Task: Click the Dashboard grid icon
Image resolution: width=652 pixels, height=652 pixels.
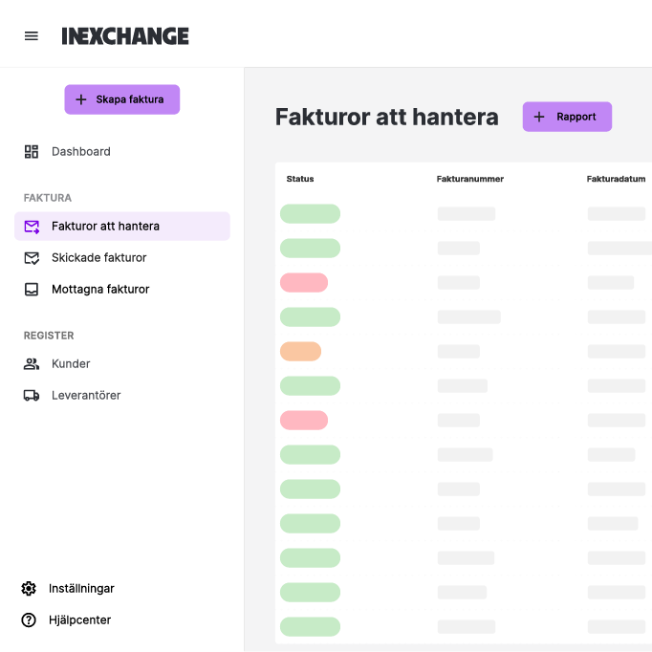Action: click(x=32, y=151)
